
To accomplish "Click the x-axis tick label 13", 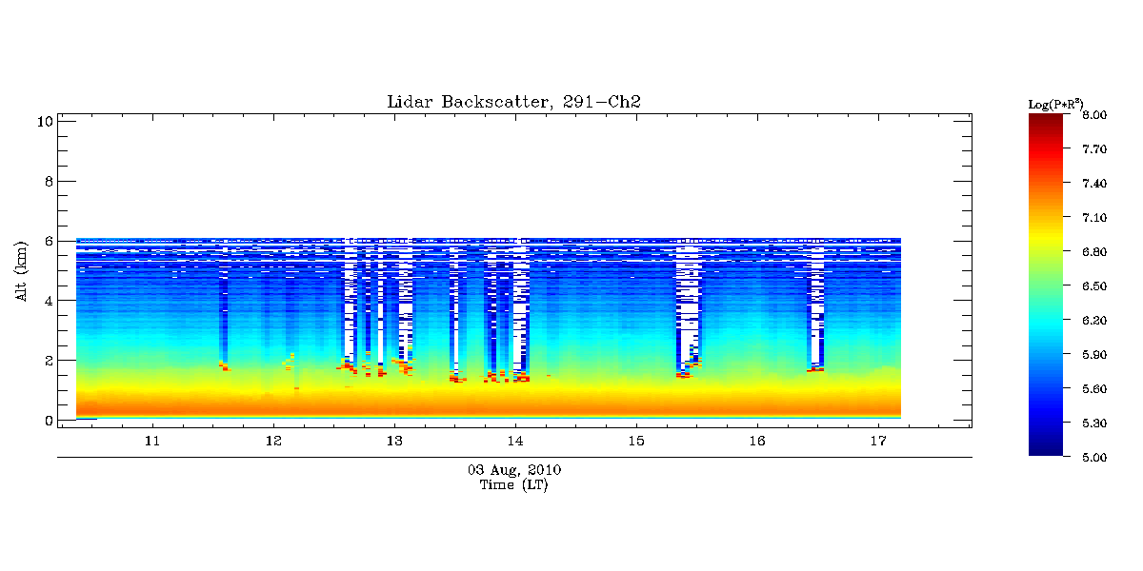I will click(393, 442).
